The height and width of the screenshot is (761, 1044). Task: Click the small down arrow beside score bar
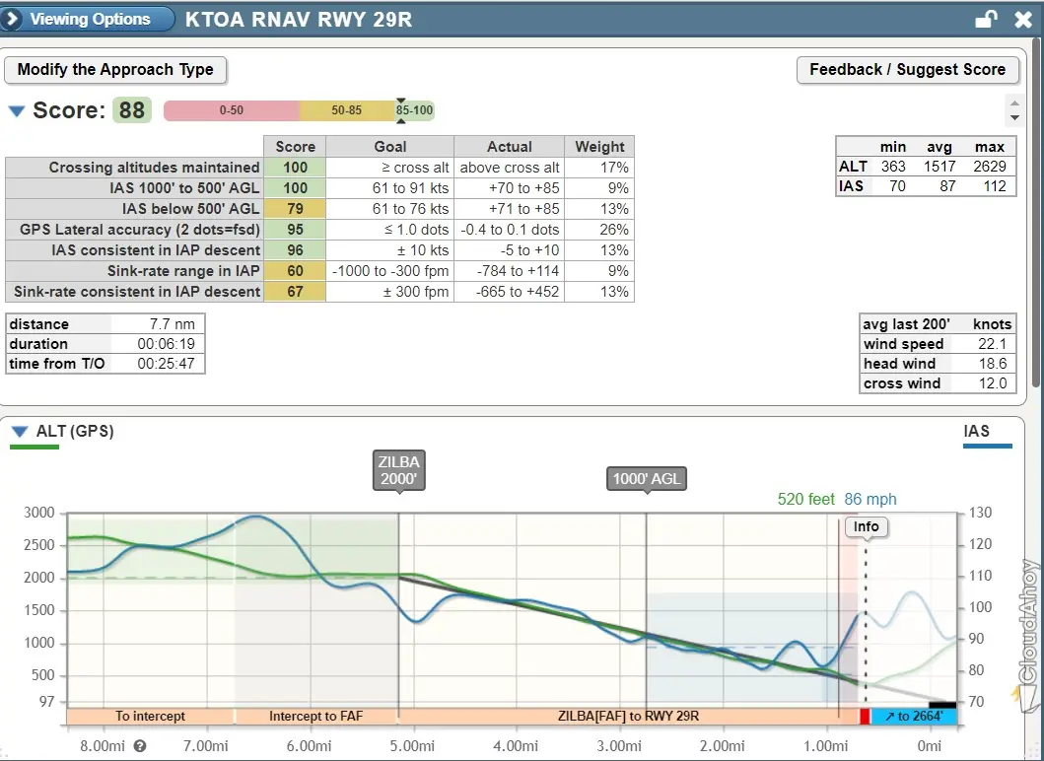pyautogui.click(x=1014, y=117)
